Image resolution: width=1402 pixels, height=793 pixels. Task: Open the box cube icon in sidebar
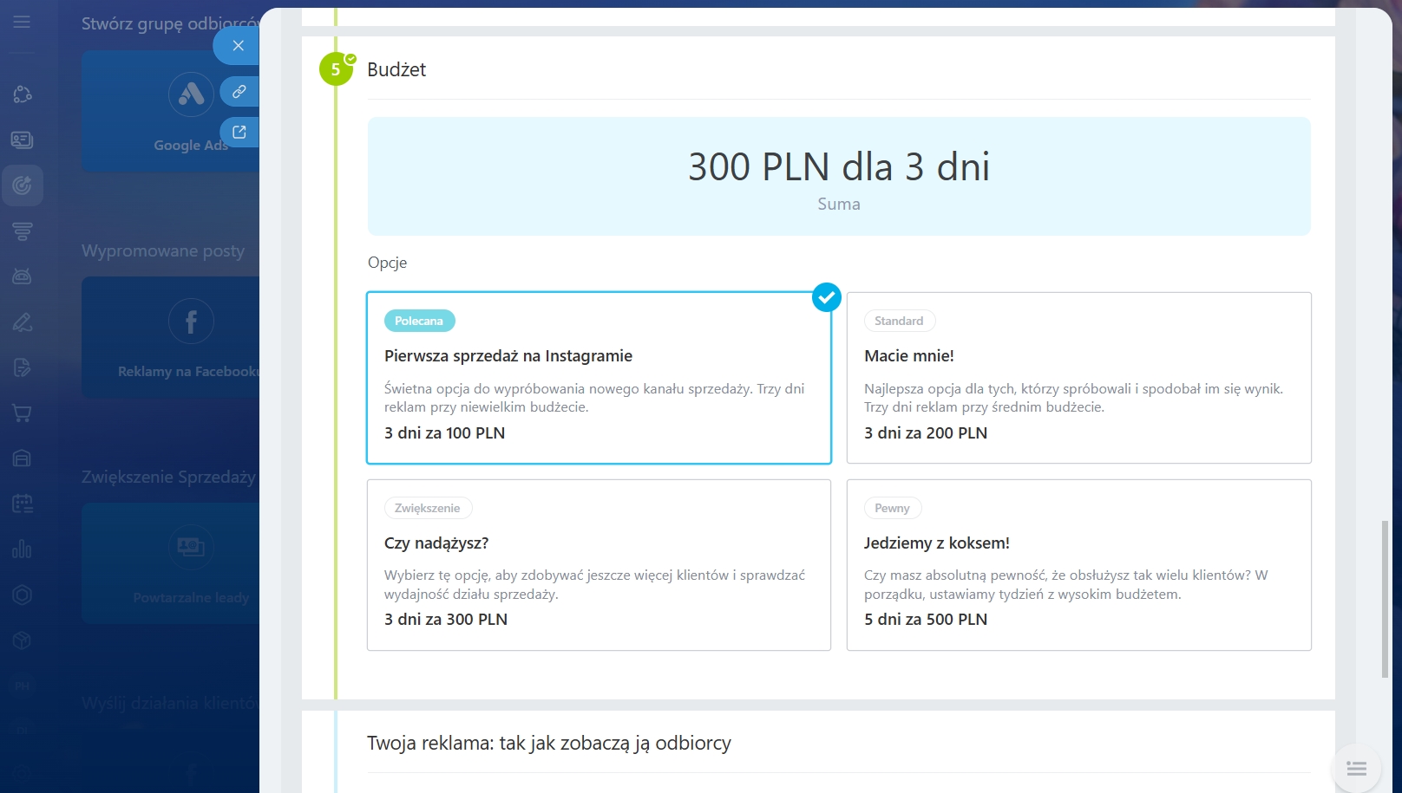point(22,640)
